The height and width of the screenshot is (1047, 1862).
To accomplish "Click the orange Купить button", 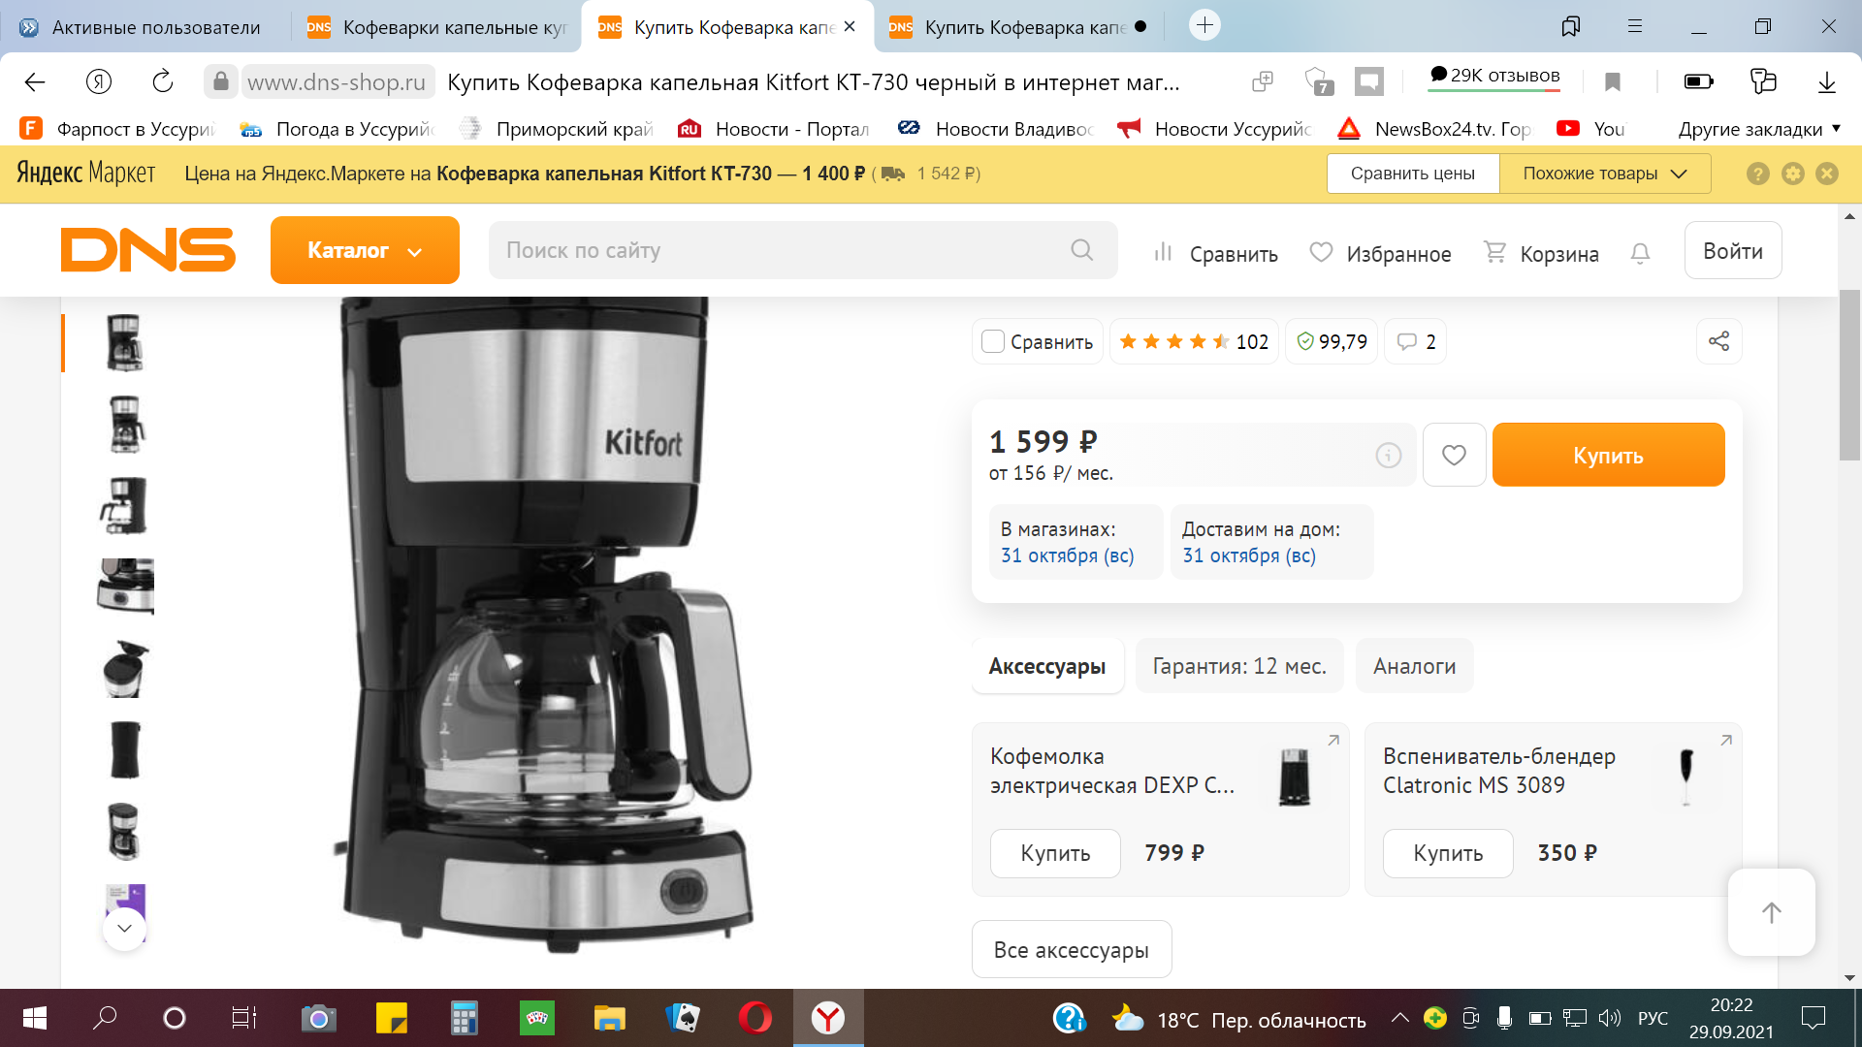I will [x=1608, y=455].
